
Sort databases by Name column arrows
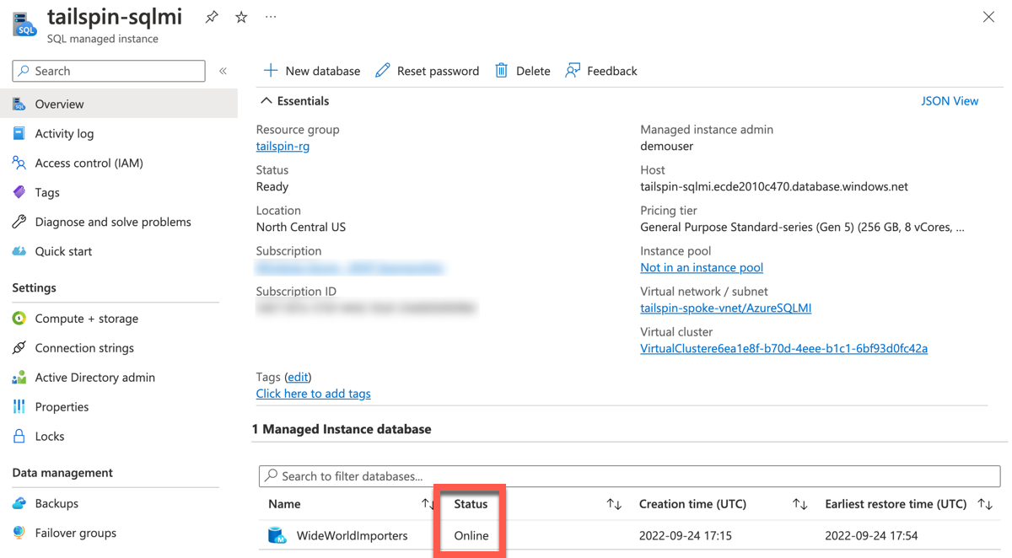click(x=428, y=504)
